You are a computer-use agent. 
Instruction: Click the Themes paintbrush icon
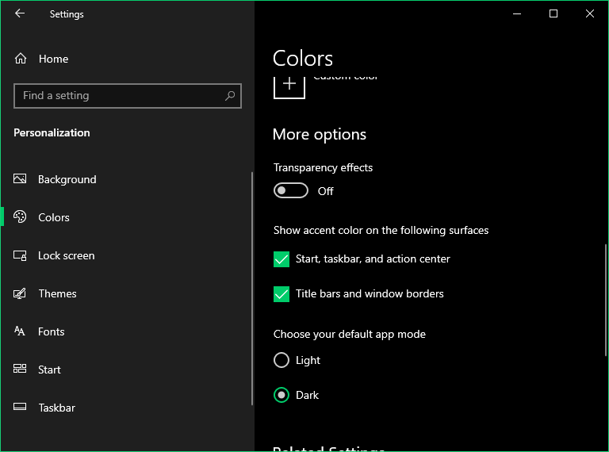(21, 293)
